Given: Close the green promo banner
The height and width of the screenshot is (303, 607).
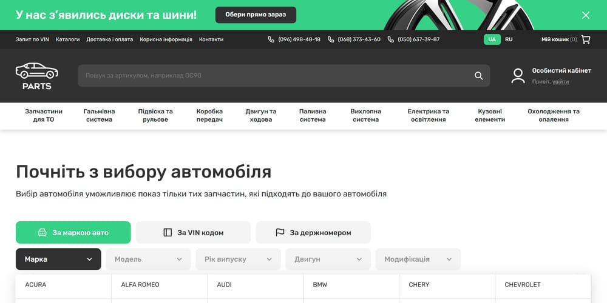Looking at the screenshot, I should pos(586,15).
